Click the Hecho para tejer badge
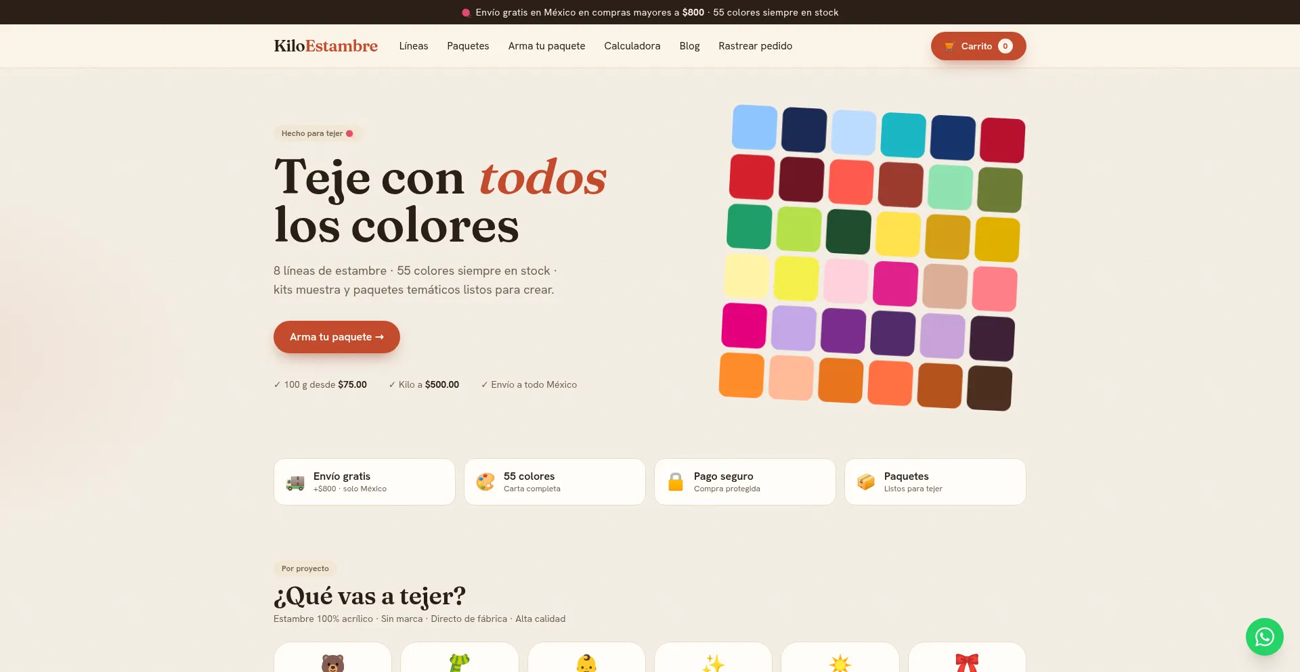Screen dimensions: 1300x672 pyautogui.click(x=318, y=133)
